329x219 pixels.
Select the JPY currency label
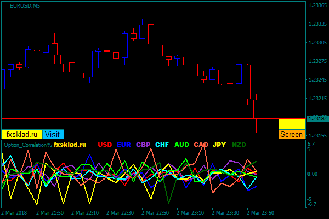pos(219,145)
